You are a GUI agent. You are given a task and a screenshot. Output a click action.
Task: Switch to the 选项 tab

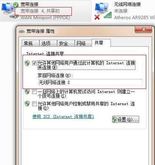pyautogui.click(x=48, y=43)
